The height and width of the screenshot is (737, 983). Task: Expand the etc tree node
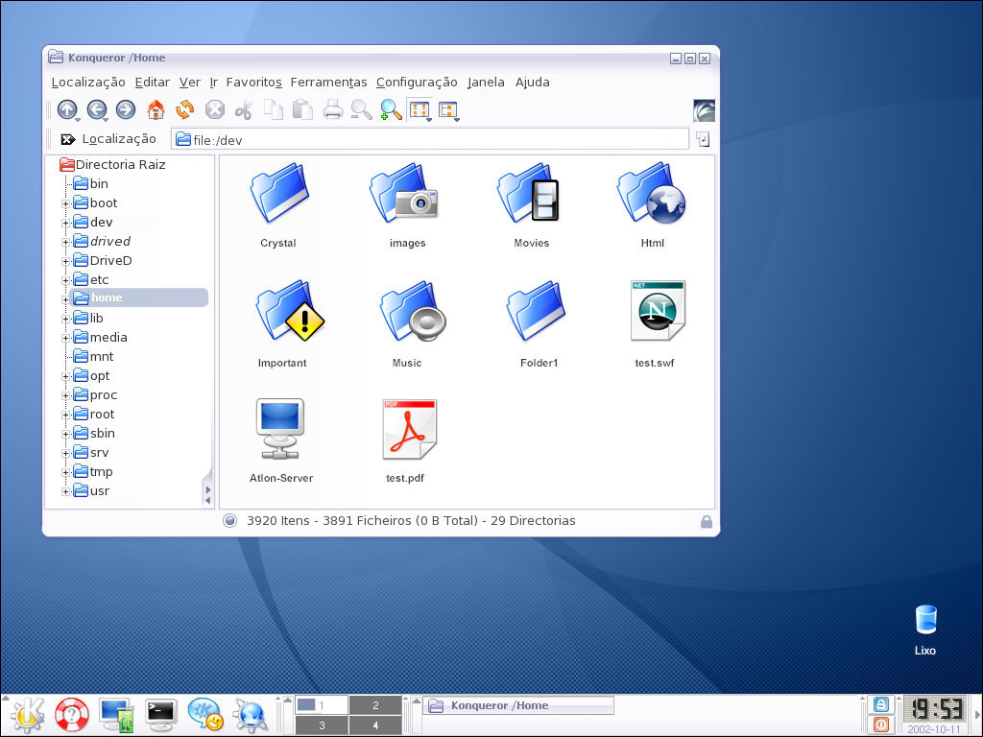65,281
